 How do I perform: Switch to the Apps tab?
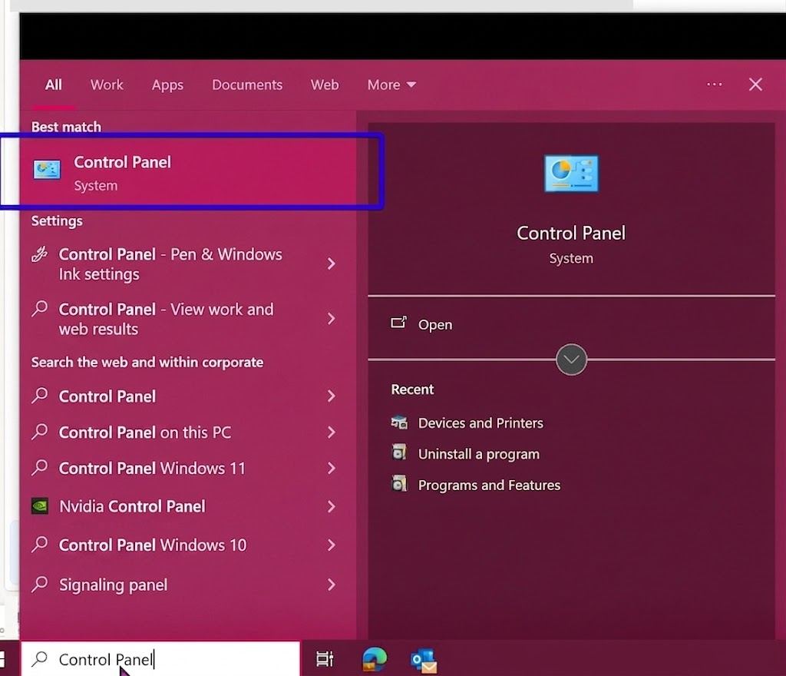[x=167, y=84]
